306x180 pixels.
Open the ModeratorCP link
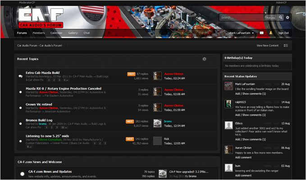click(x=27, y=3)
